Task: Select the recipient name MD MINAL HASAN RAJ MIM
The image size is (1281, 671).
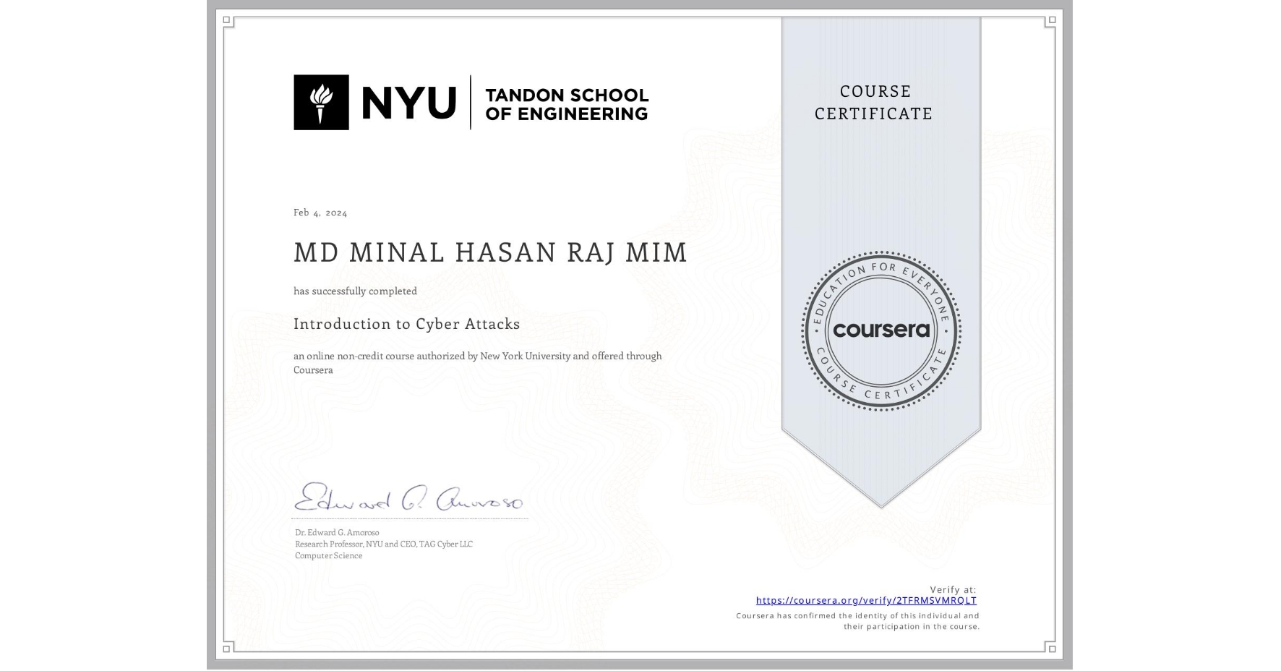Action: tap(489, 253)
